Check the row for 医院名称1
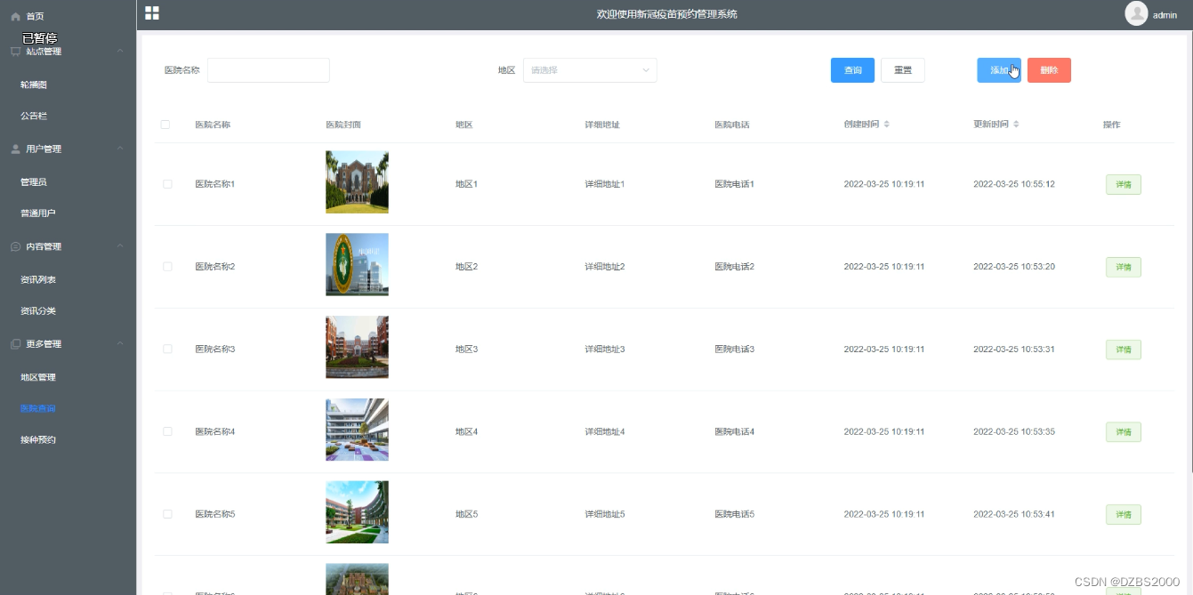 167,184
